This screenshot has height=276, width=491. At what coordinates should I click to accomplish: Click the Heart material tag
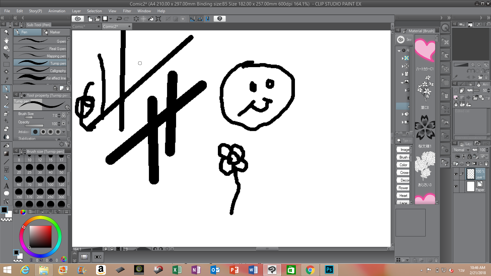[x=403, y=195]
